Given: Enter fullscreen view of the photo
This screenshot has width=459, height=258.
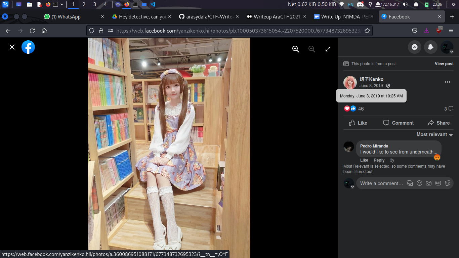Looking at the screenshot, I should click(x=328, y=49).
